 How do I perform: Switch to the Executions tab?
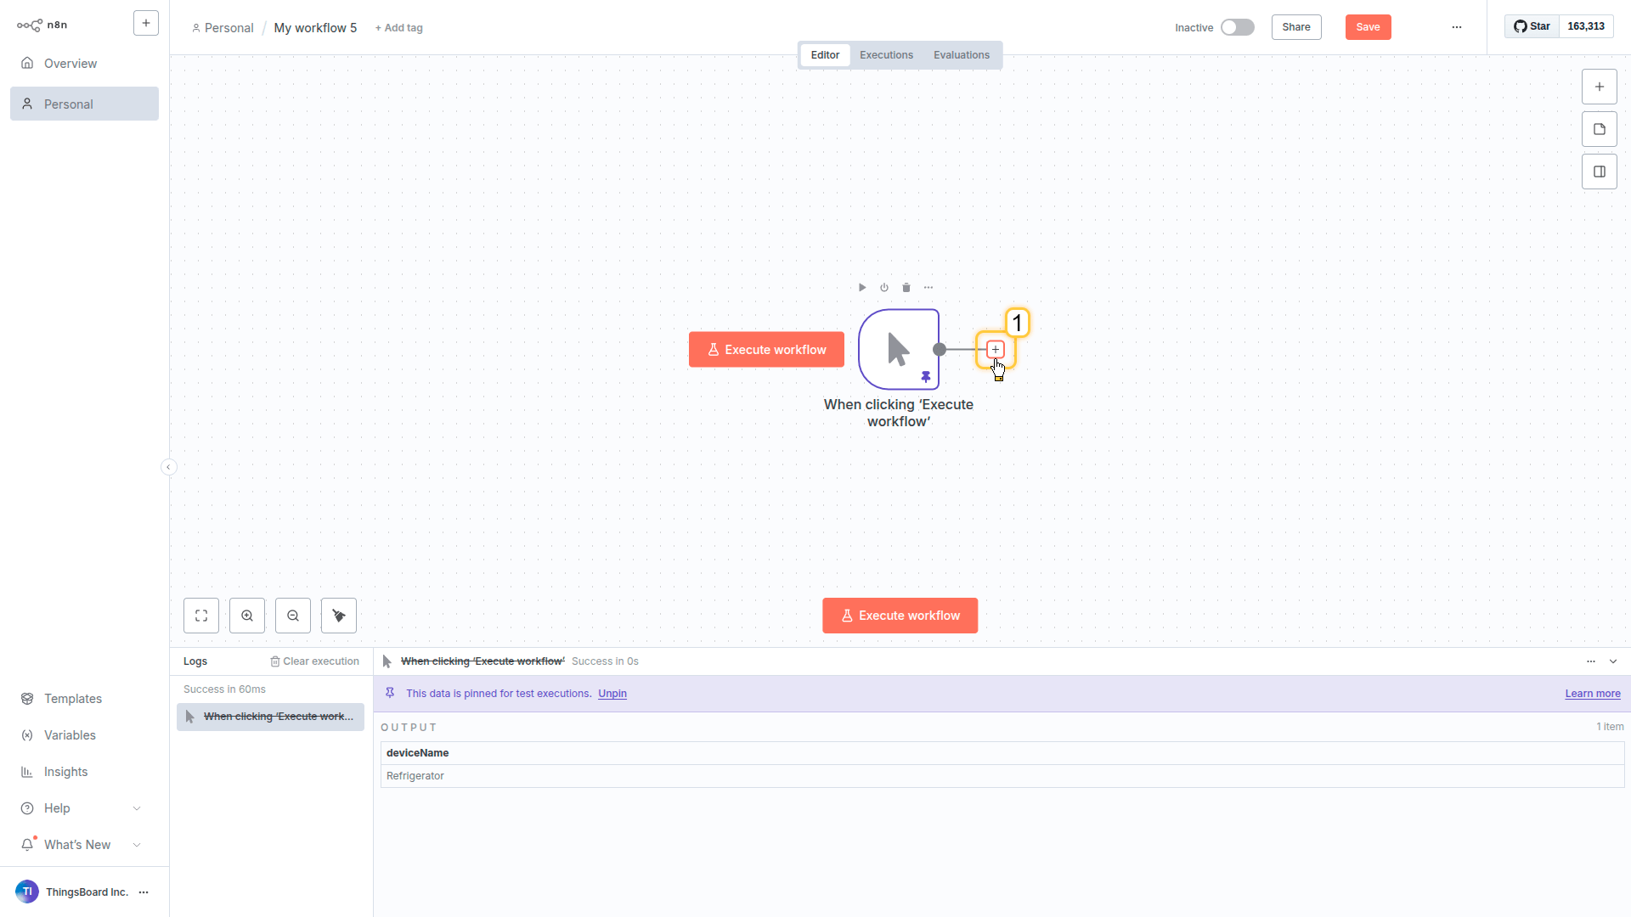(x=886, y=55)
